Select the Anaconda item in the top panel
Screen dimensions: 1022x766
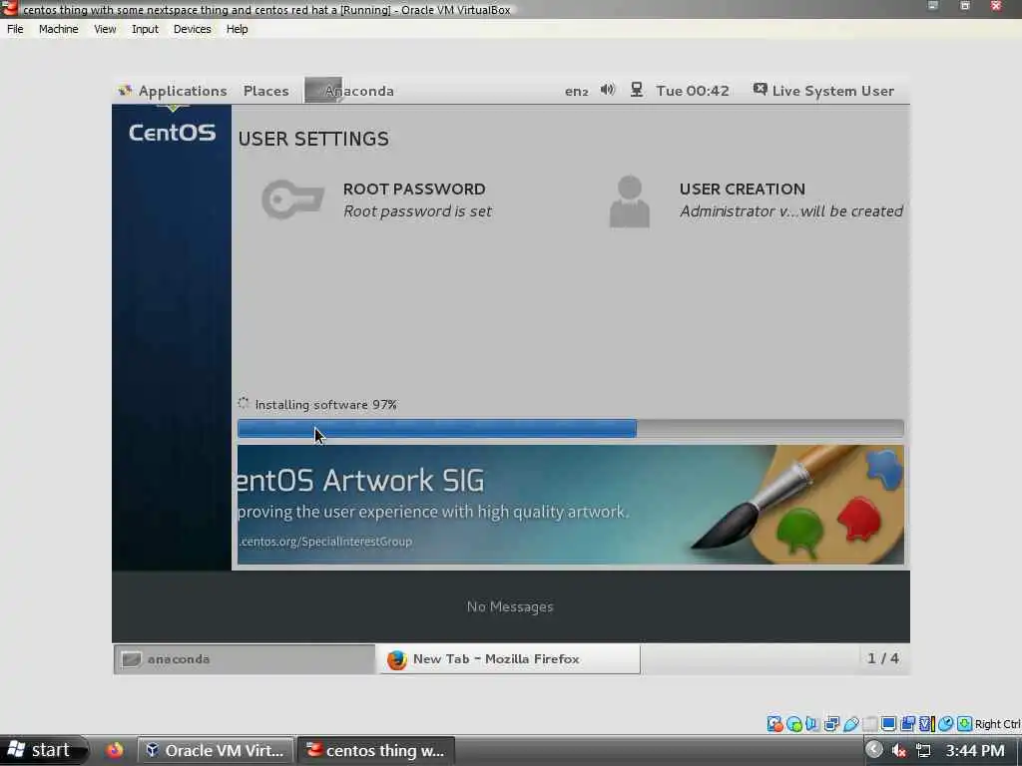[x=350, y=91]
